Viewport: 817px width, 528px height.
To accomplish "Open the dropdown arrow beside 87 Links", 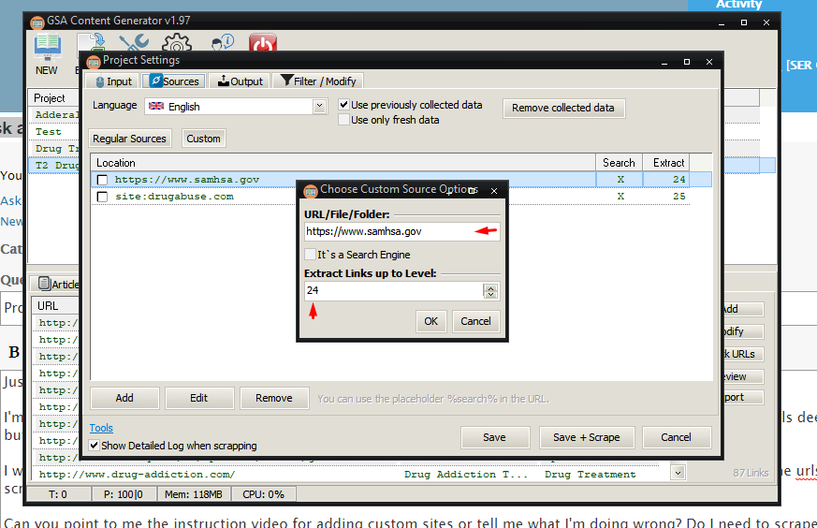I will coord(678,473).
